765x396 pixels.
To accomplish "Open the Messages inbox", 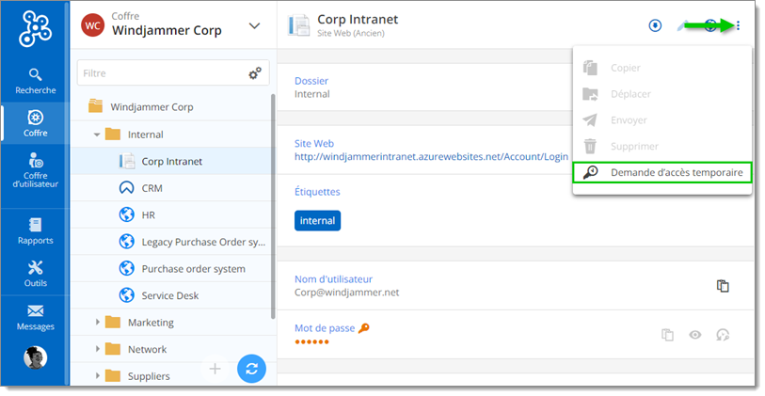I will (35, 317).
